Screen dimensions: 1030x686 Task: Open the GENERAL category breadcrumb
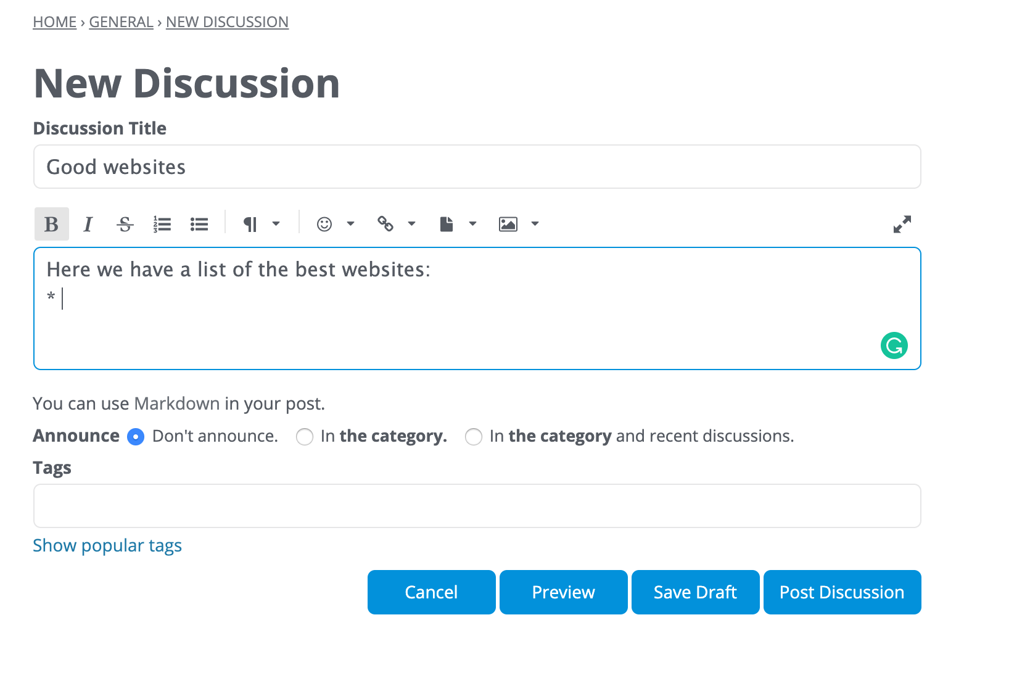[121, 22]
